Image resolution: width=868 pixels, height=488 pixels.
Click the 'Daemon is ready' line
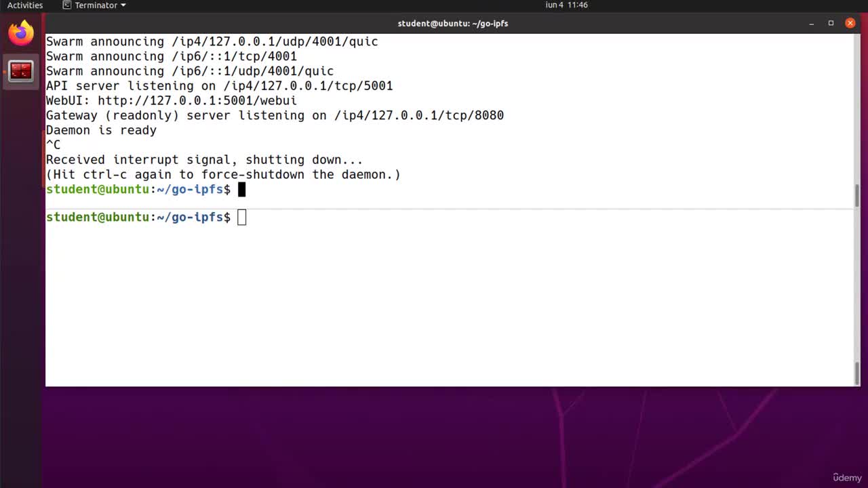click(x=101, y=130)
